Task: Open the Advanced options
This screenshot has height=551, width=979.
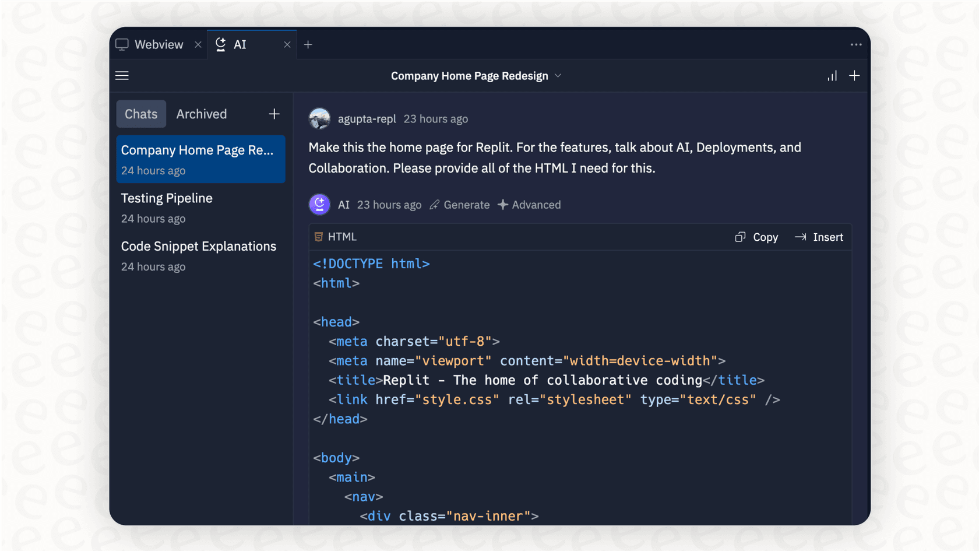Action: (x=529, y=204)
